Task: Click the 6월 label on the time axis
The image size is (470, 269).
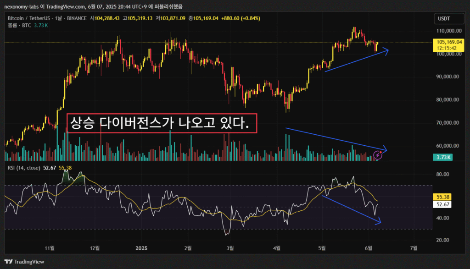Action: (368, 248)
